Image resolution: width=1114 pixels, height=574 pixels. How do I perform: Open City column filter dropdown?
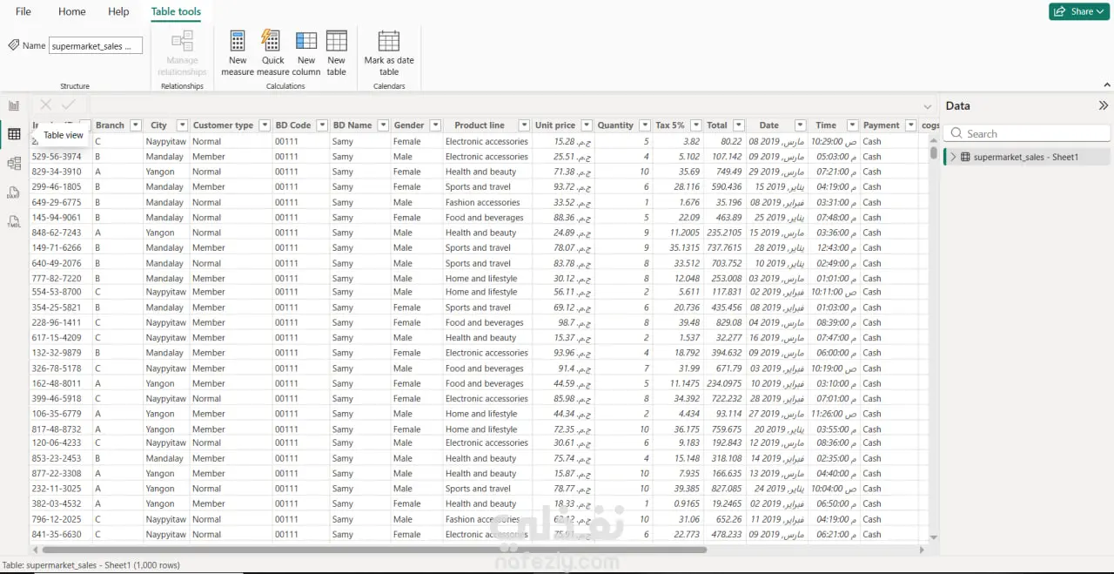[182, 125]
